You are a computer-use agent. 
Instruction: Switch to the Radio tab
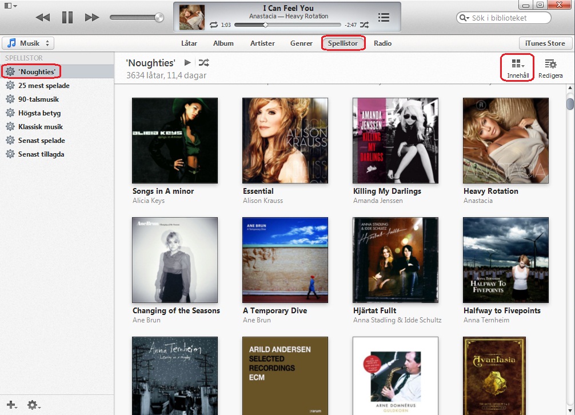tap(382, 43)
